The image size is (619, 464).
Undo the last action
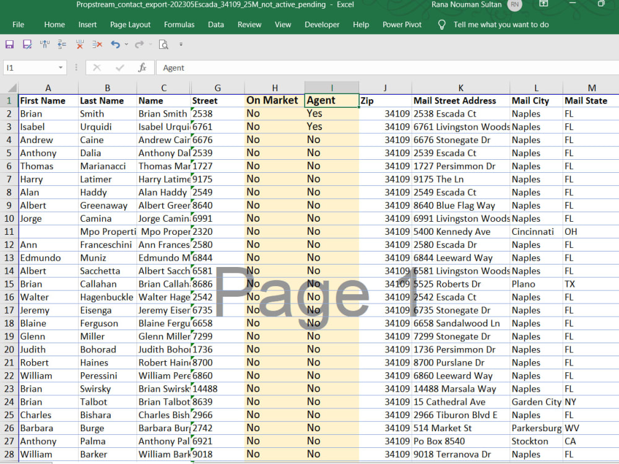tap(115, 44)
